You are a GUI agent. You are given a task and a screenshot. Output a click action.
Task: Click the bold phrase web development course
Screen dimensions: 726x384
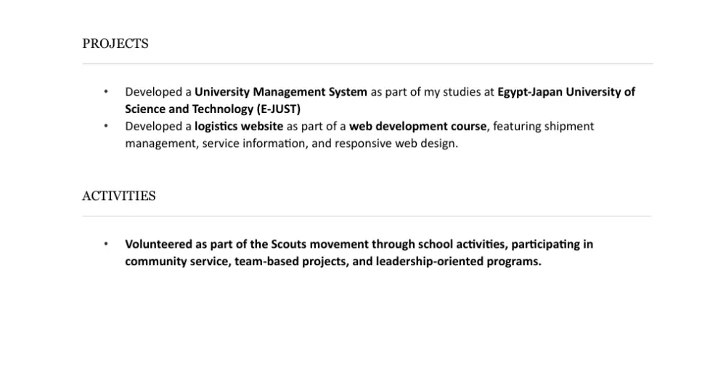click(x=417, y=126)
